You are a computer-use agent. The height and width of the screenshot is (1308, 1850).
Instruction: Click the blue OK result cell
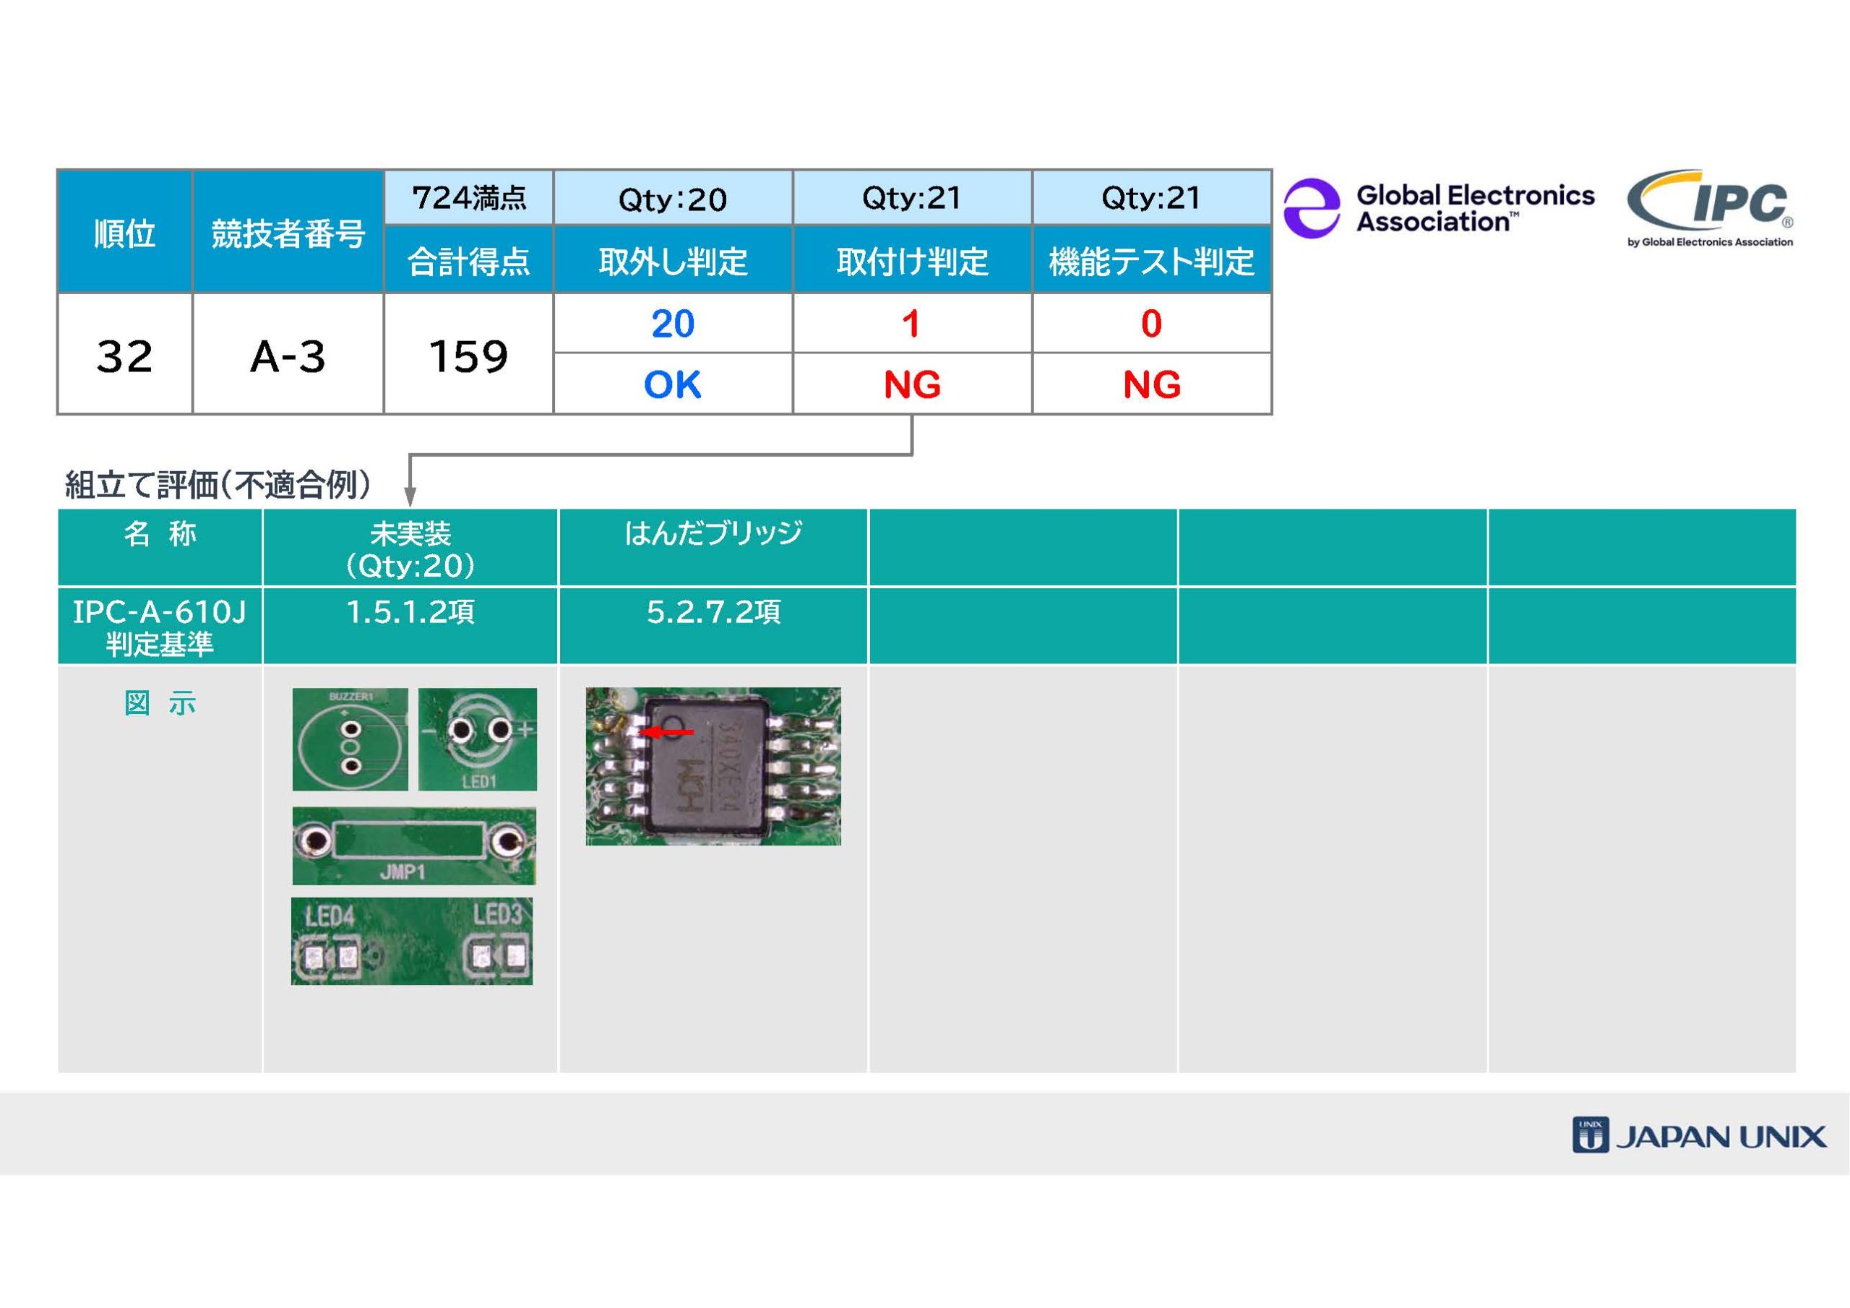pyautogui.click(x=673, y=384)
